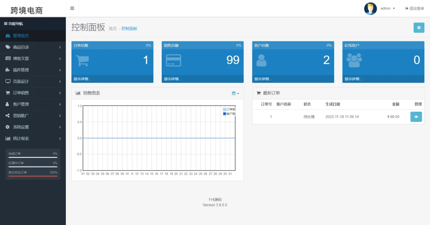This screenshot has width=430, height=225.
Task: Click the group icon in 在线客户 tile
Action: (354, 60)
